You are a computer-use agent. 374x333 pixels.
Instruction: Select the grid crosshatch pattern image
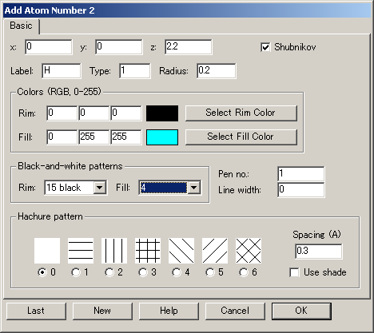pyautogui.click(x=148, y=251)
